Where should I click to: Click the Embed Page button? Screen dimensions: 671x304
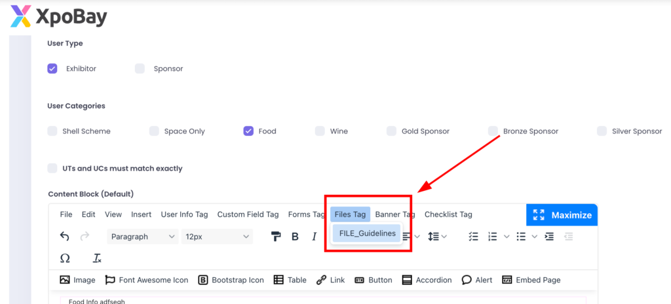click(531, 280)
